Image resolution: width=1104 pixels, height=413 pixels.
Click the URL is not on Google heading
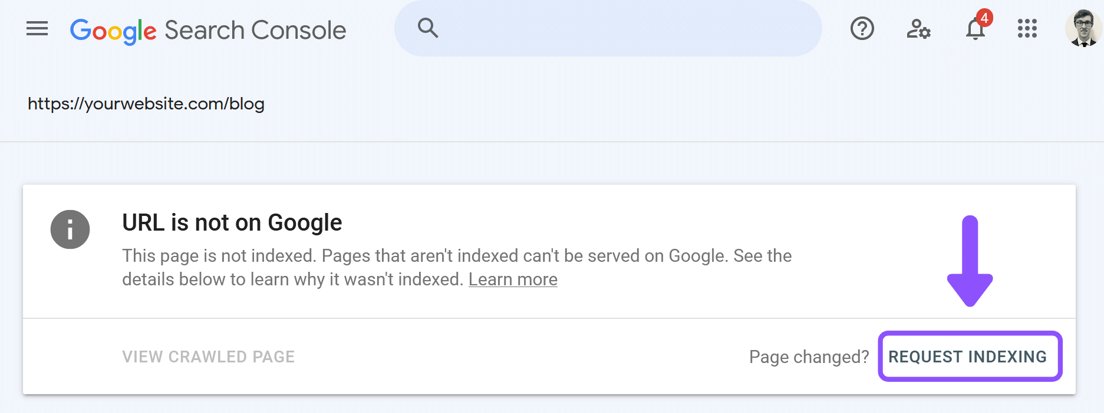click(x=232, y=222)
